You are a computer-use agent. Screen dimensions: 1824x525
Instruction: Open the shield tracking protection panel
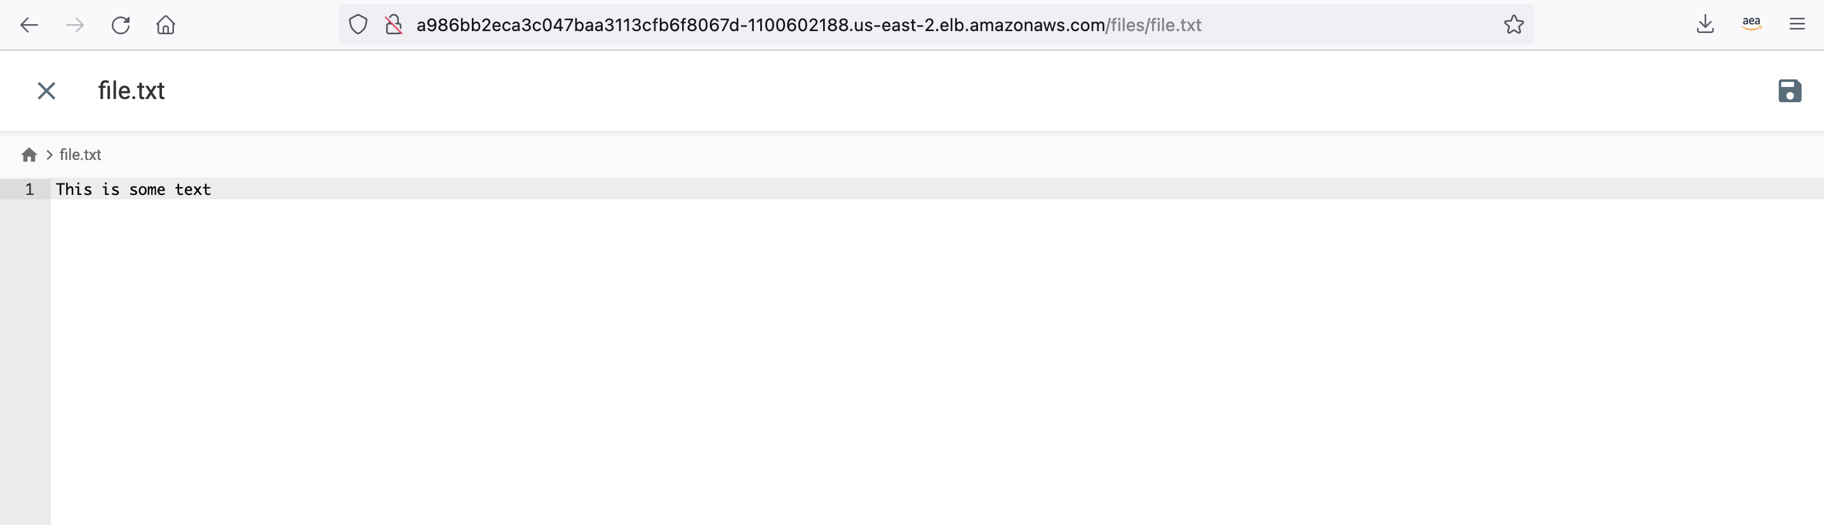coord(358,25)
